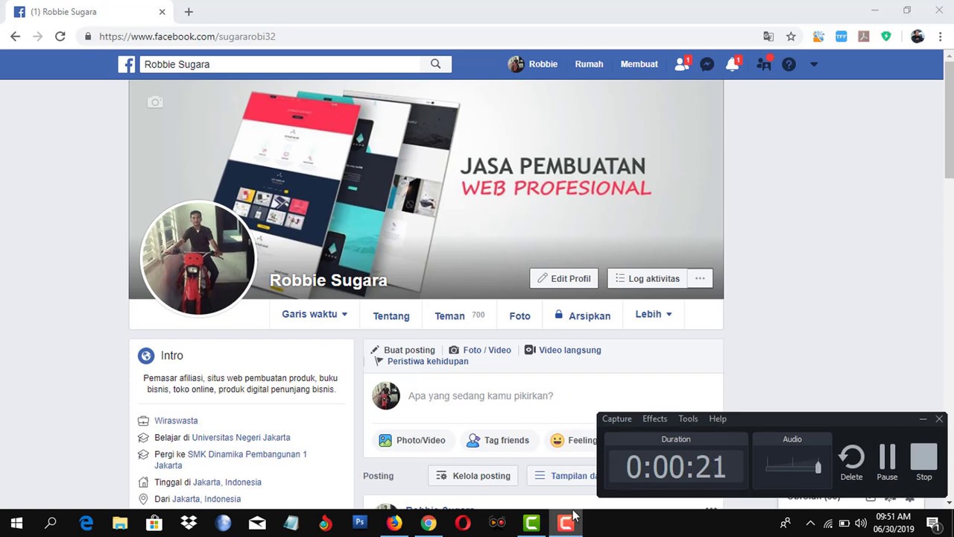Image resolution: width=954 pixels, height=537 pixels.
Task: Open friend requests icon
Action: [x=682, y=64]
